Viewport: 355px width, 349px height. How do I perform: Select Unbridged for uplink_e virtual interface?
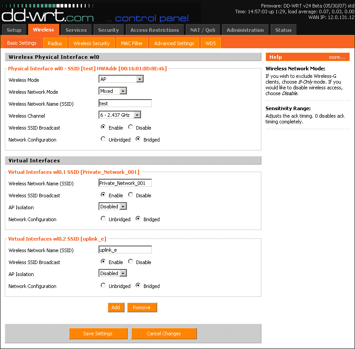click(x=103, y=285)
